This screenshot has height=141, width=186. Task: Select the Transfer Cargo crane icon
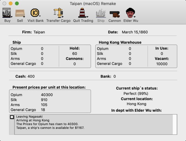pos(58,13)
